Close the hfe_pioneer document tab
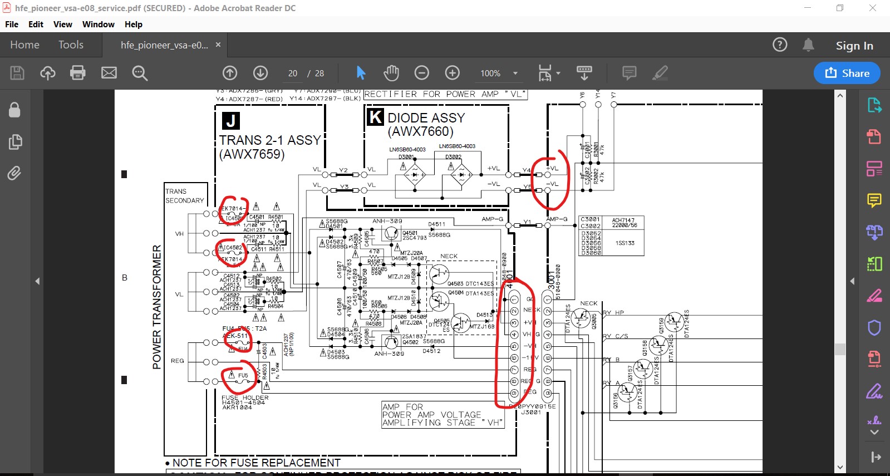The width and height of the screenshot is (890, 476). pyautogui.click(x=218, y=45)
